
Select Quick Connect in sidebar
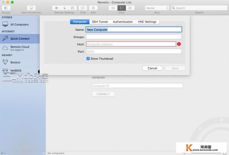point(20,39)
